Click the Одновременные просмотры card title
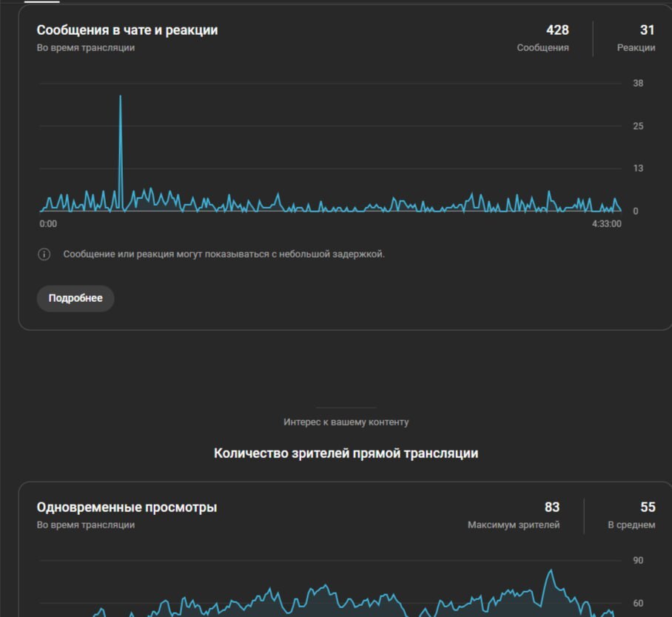Image resolution: width=672 pixels, height=617 pixels. pyautogui.click(x=127, y=508)
